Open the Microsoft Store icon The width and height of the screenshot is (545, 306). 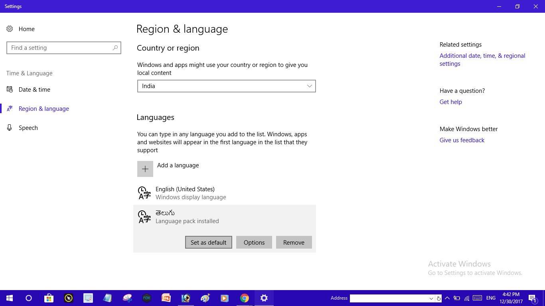49,298
